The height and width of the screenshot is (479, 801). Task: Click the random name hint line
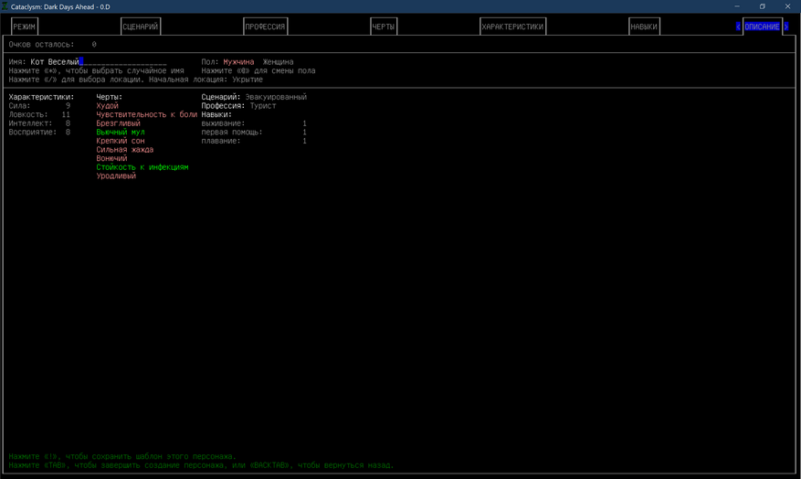tap(96, 70)
